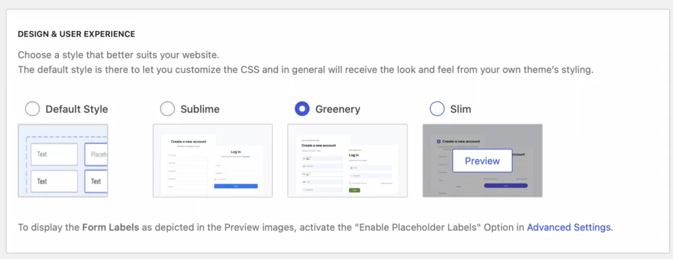Select the Default Style radio button
This screenshot has height=259, width=673.
point(33,109)
